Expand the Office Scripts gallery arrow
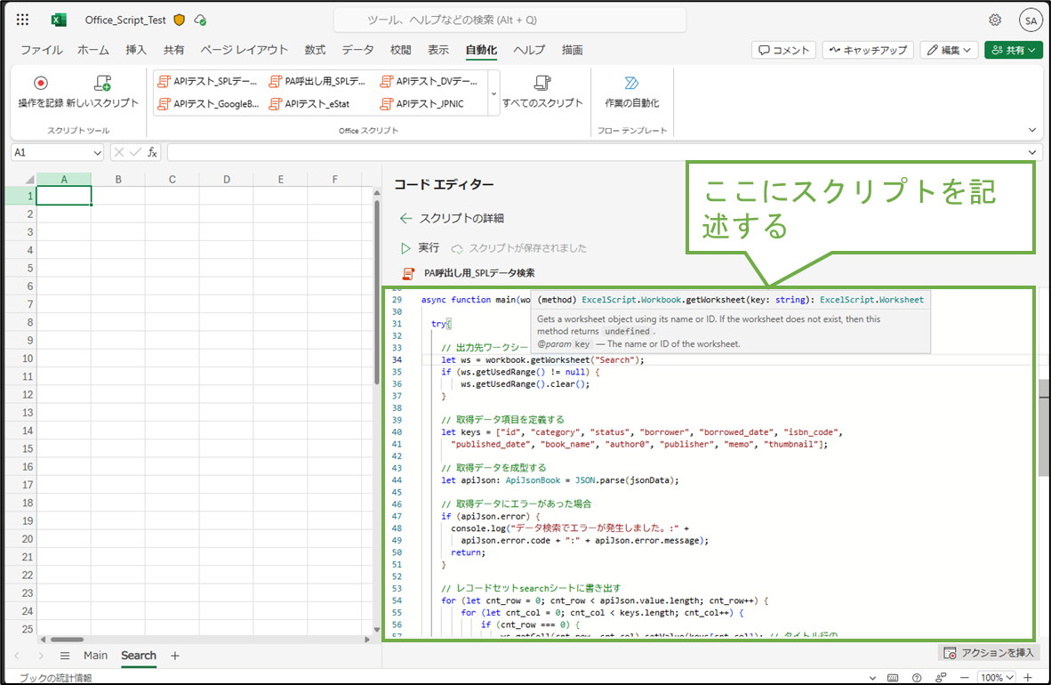1051x685 pixels. (x=494, y=93)
